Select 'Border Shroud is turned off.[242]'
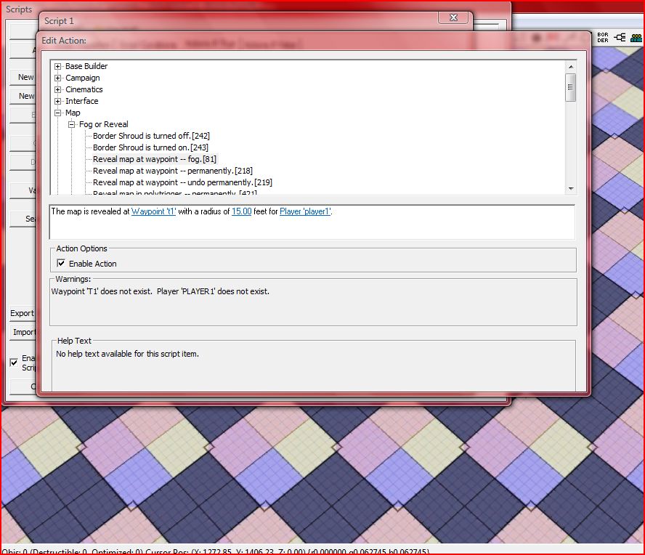645x555 pixels. tap(151, 136)
